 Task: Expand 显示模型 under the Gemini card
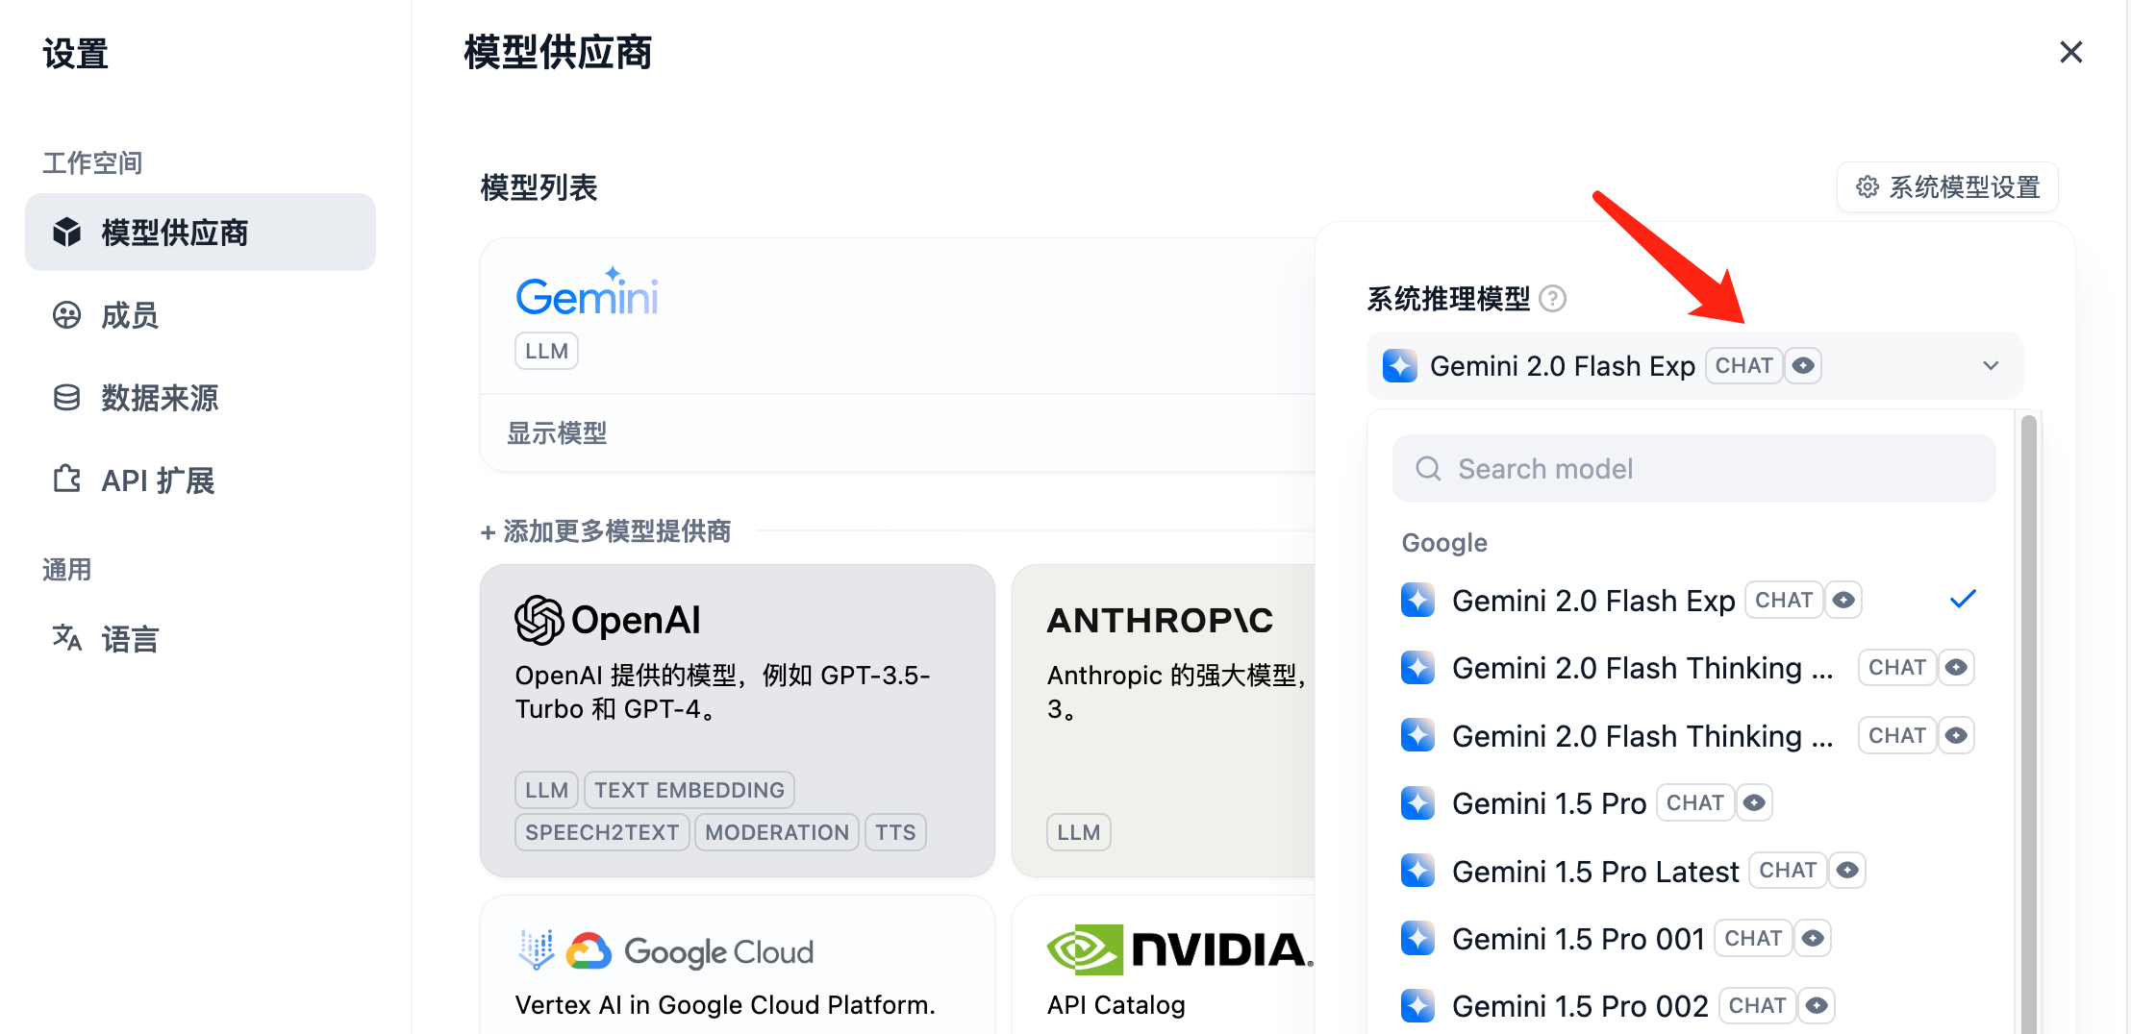[x=557, y=433]
